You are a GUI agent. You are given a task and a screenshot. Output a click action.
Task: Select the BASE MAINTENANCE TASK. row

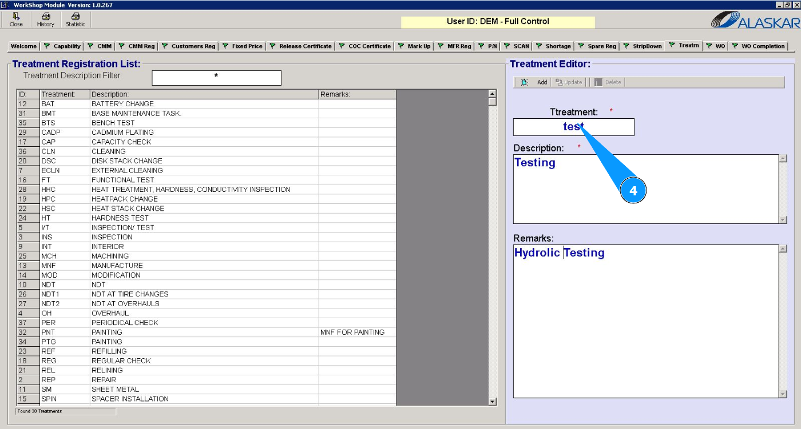tap(207, 113)
